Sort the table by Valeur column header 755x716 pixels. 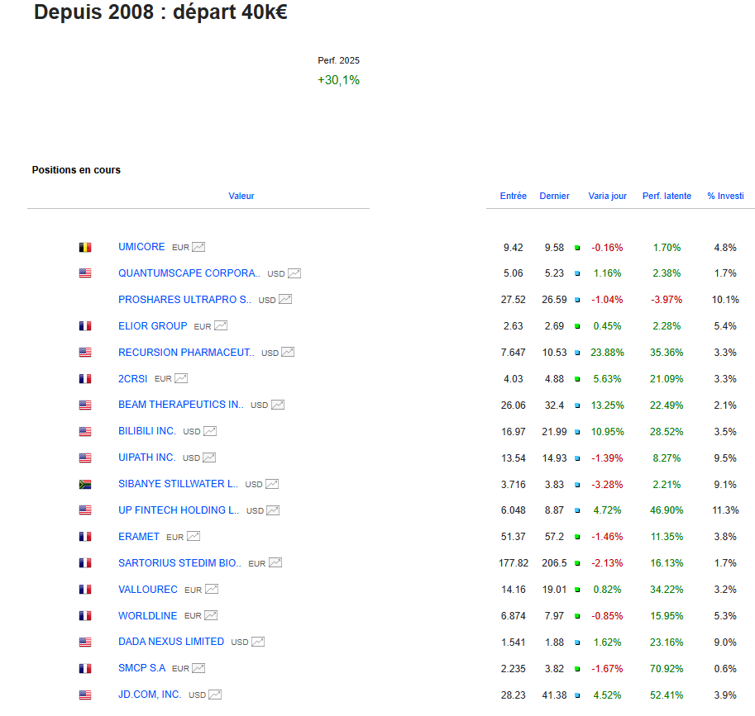click(x=241, y=196)
